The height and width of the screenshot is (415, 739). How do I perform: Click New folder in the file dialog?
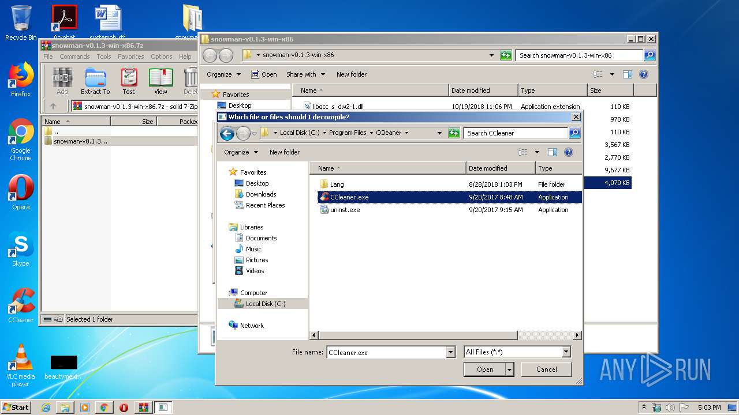pos(285,152)
